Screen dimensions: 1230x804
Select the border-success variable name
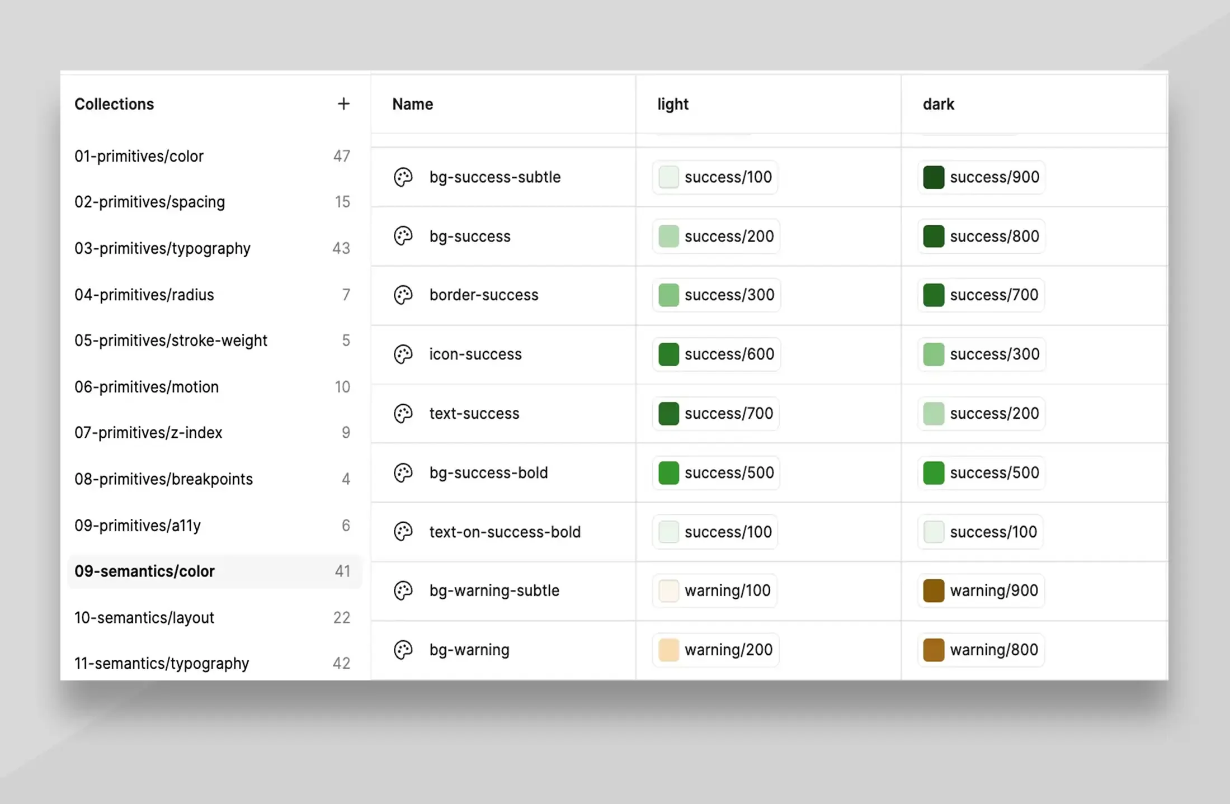[484, 295]
